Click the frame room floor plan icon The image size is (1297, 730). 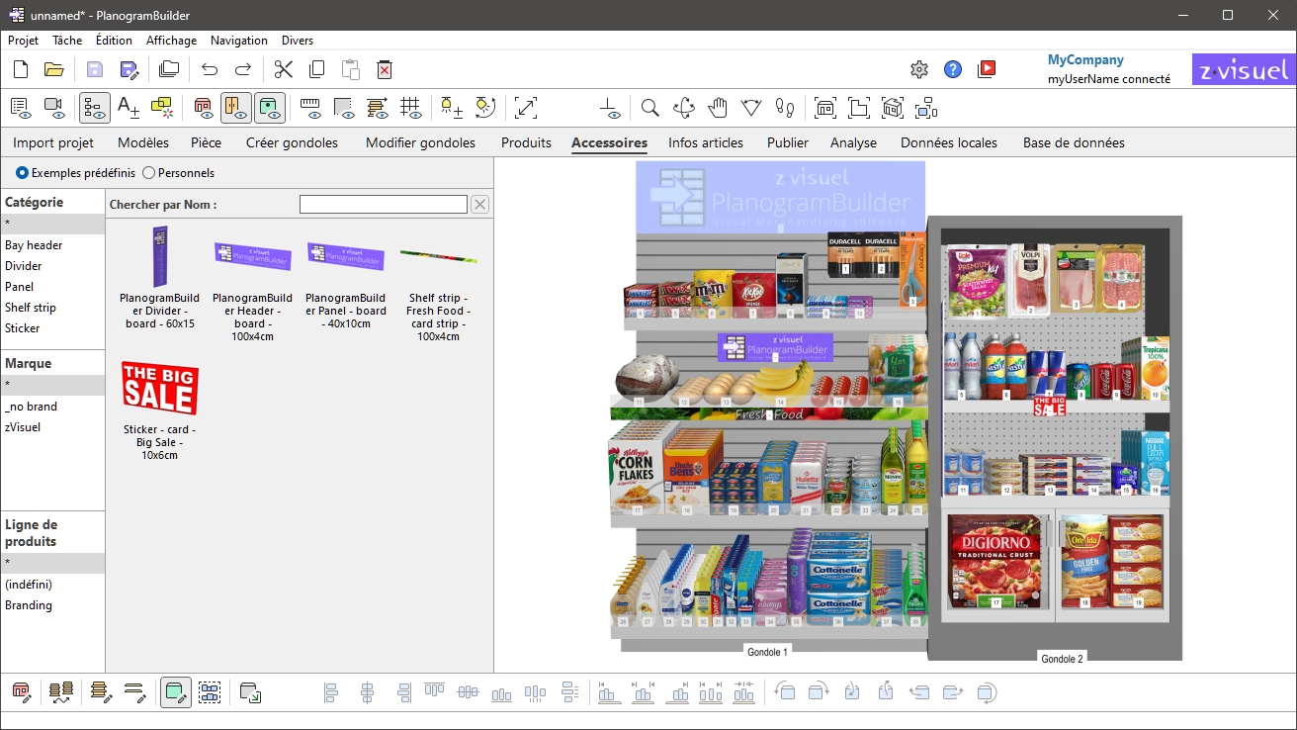tap(859, 107)
